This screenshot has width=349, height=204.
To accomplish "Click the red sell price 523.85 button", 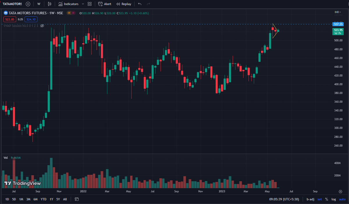I will click(x=10, y=19).
